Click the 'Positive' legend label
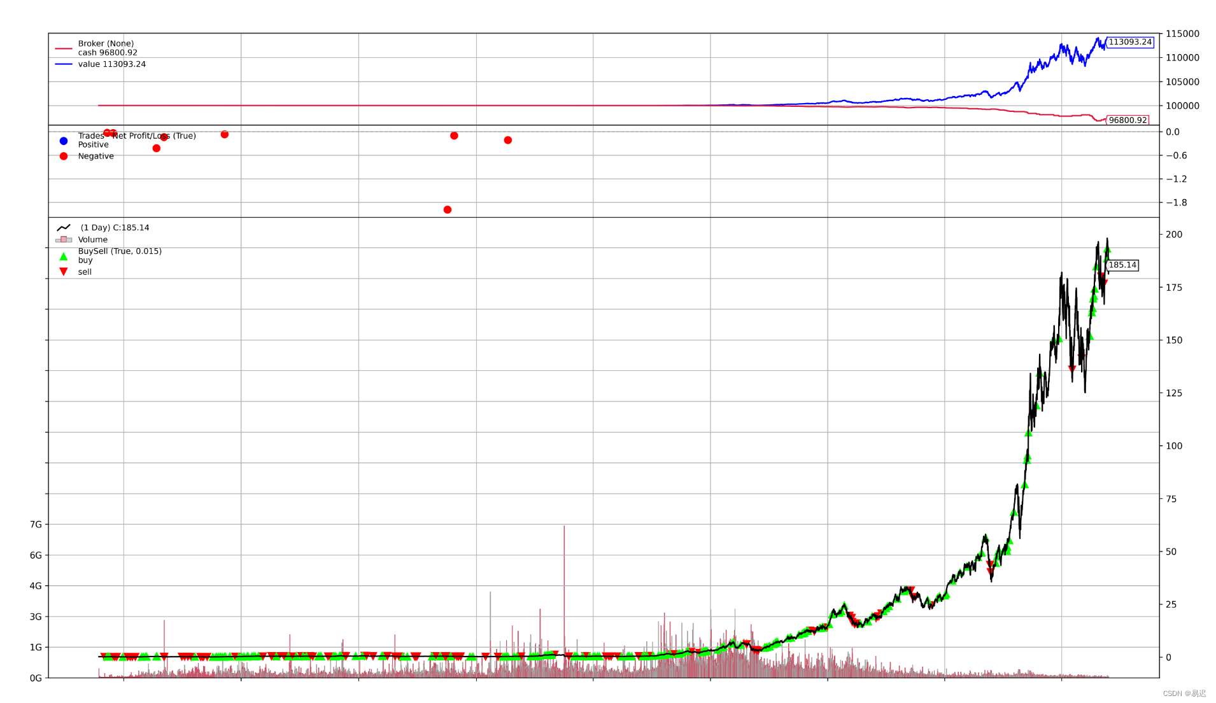Image resolution: width=1216 pixels, height=703 pixels. click(x=94, y=145)
